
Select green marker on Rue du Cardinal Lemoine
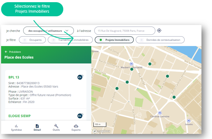point(174,97)
